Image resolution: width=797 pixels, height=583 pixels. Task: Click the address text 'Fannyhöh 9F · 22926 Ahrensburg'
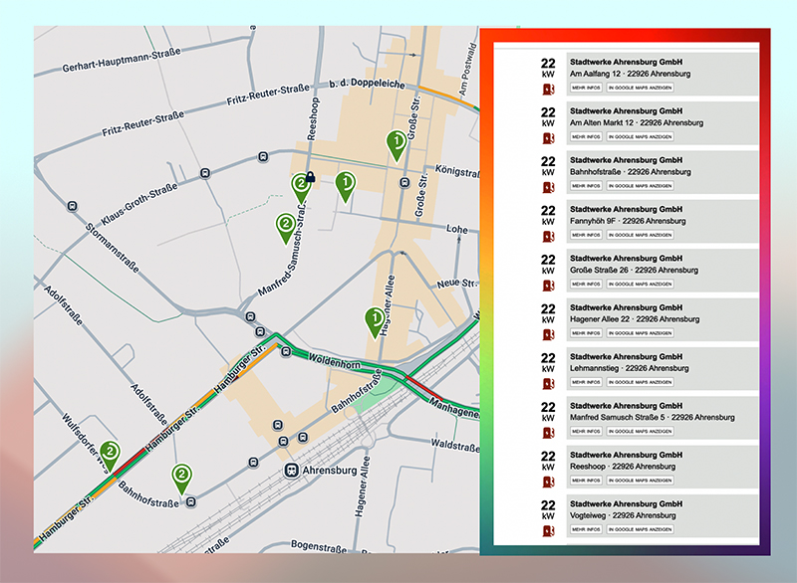coord(628,221)
